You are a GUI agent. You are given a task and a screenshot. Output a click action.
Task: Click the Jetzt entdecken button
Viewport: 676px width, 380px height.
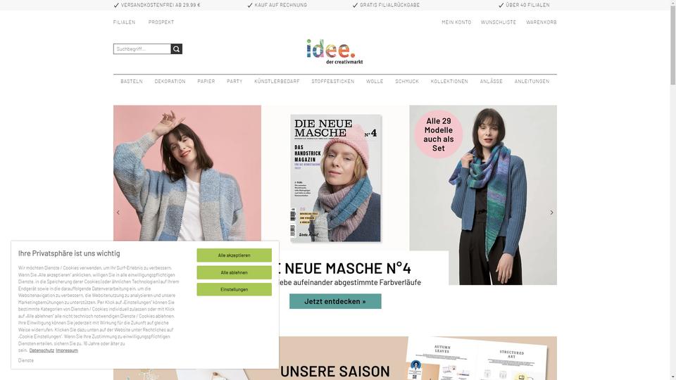pyautogui.click(x=335, y=301)
